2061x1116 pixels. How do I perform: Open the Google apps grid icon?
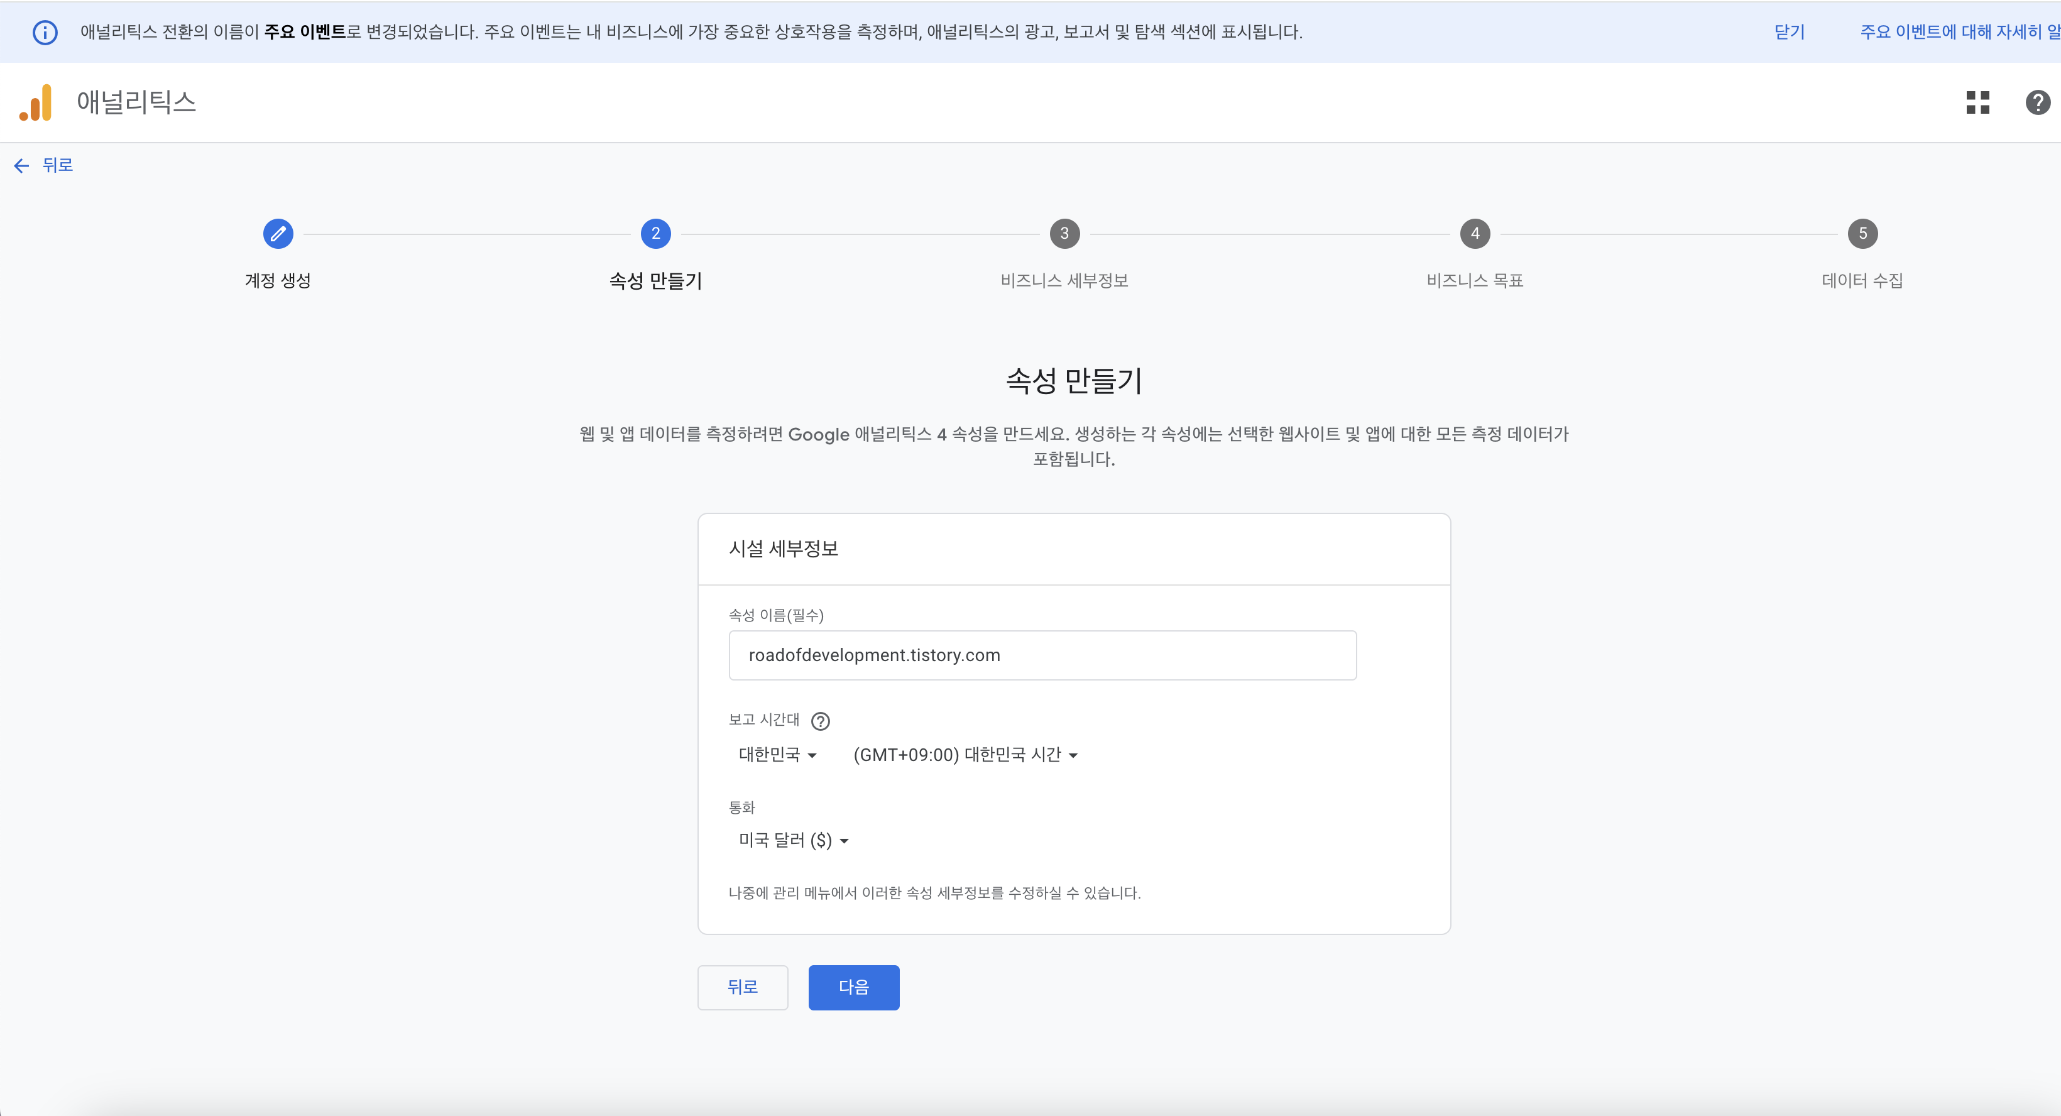pyautogui.click(x=1978, y=102)
